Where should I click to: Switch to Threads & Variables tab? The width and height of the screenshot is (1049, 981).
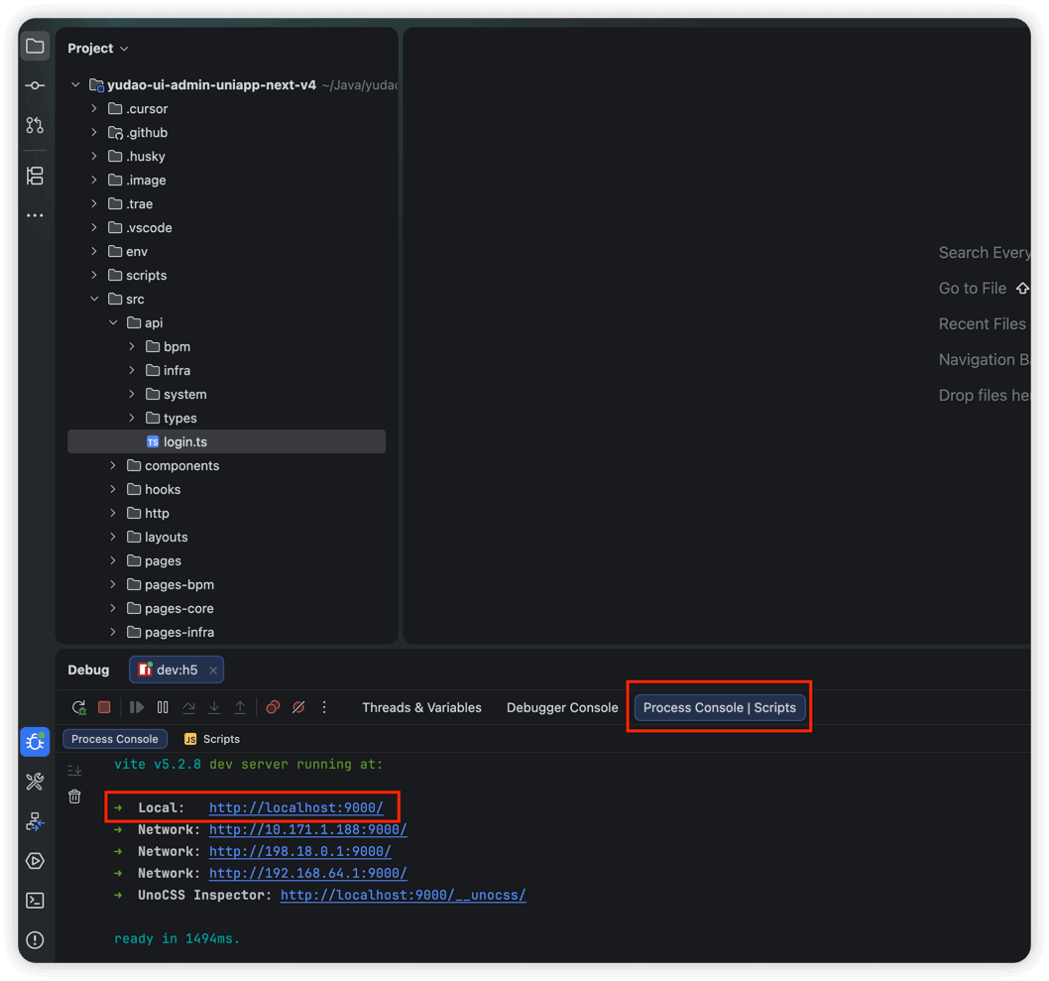point(421,707)
